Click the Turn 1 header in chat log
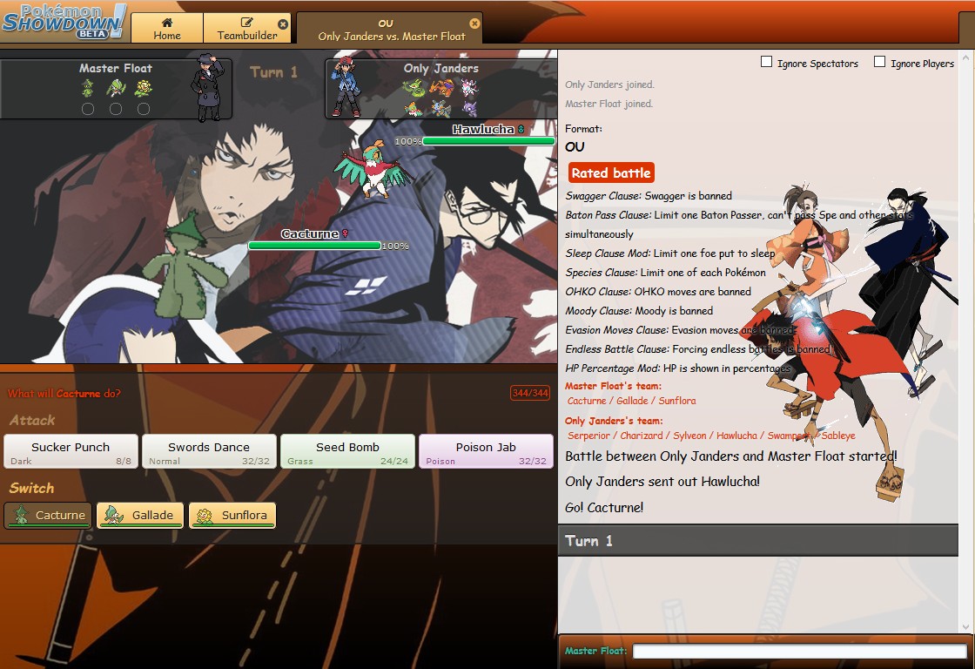Image resolution: width=975 pixels, height=669 pixels. [x=758, y=540]
